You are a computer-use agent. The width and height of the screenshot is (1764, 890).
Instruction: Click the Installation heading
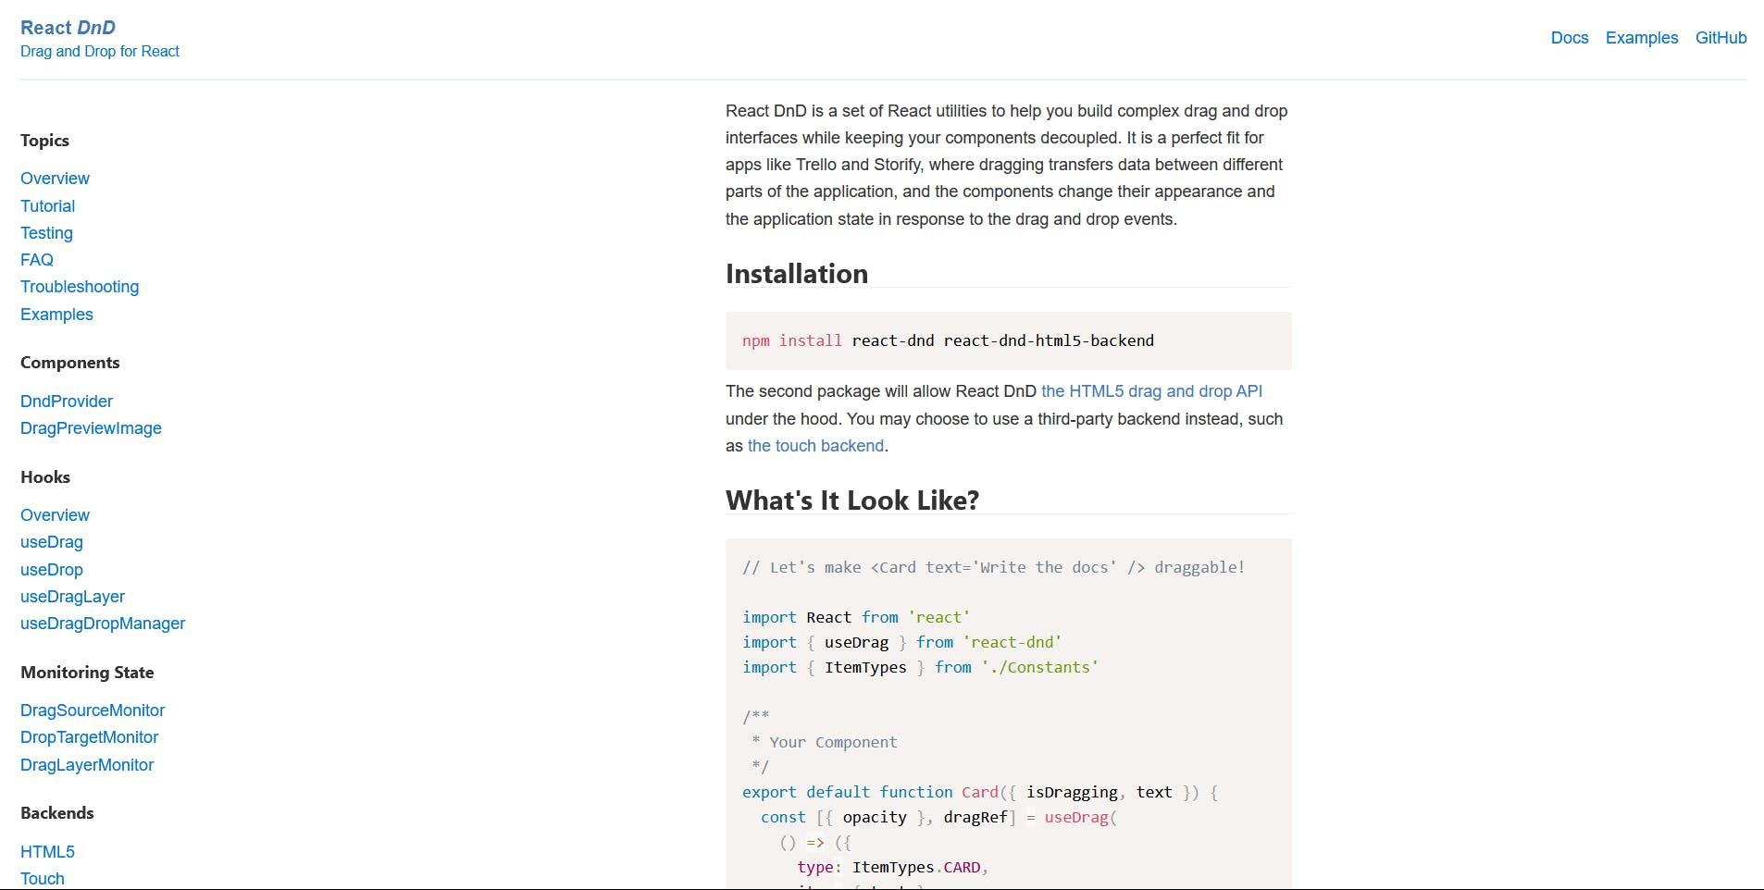click(x=797, y=274)
